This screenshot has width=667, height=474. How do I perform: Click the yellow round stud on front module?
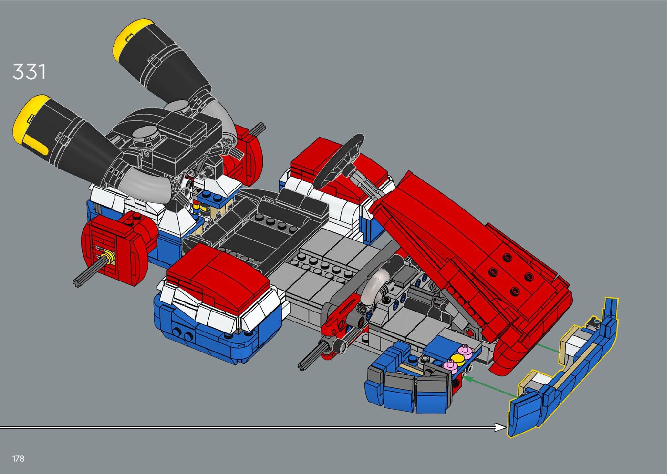click(x=457, y=359)
